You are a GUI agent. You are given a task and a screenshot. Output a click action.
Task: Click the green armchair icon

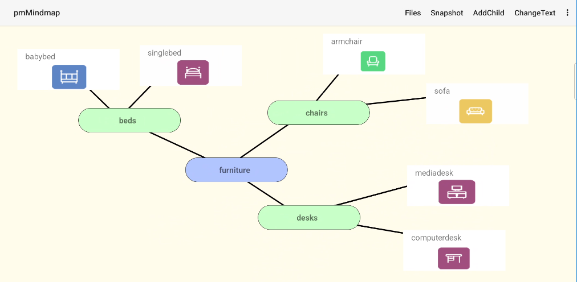[373, 61]
